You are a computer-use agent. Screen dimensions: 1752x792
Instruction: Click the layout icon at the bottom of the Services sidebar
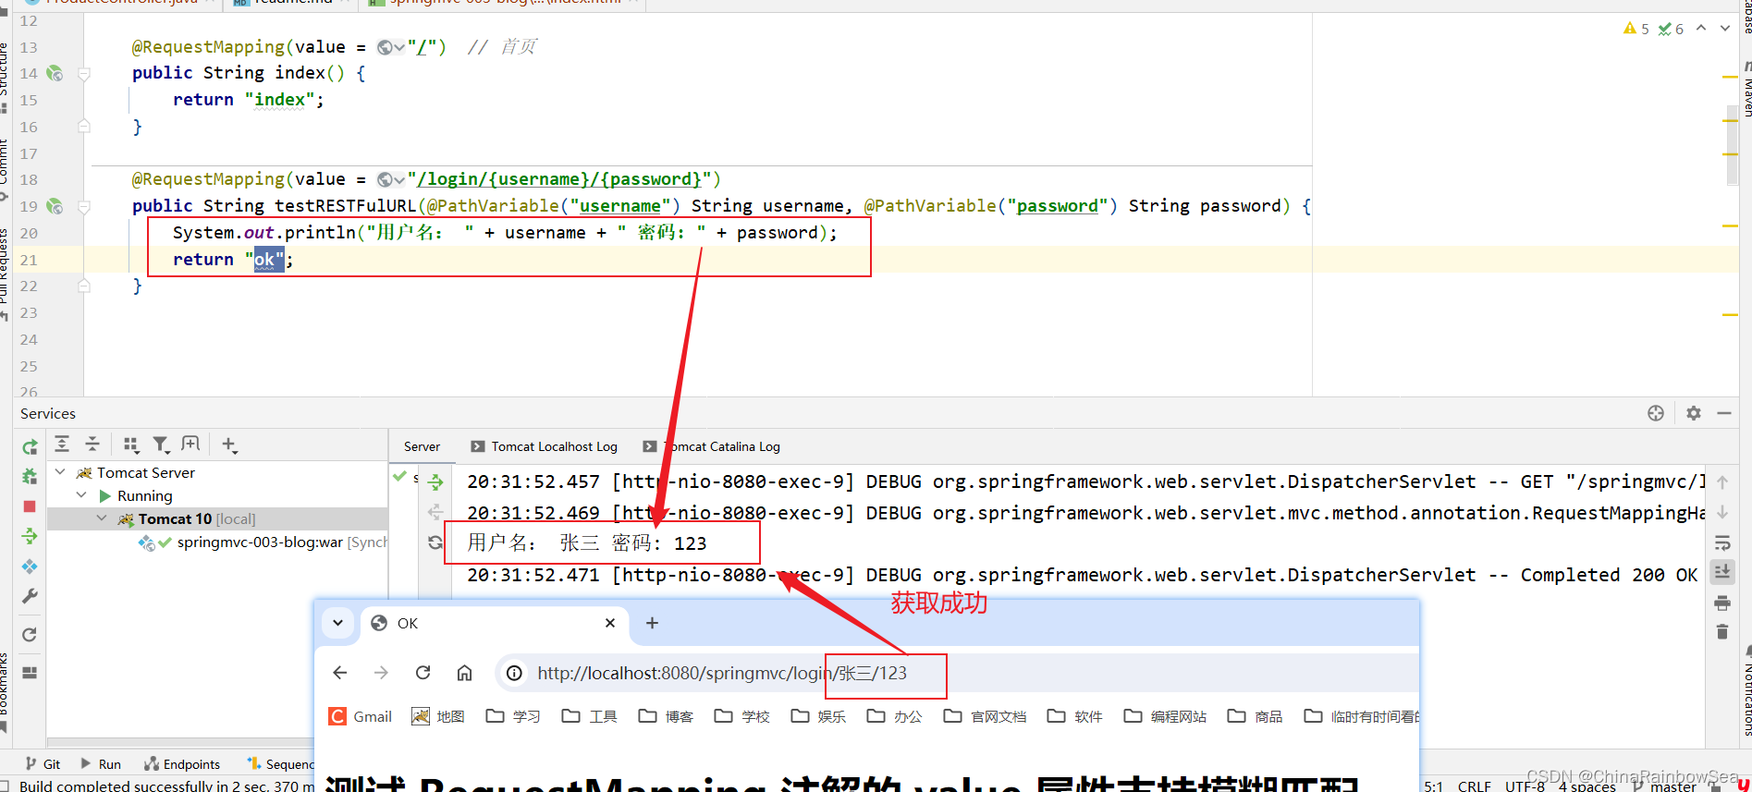30,673
